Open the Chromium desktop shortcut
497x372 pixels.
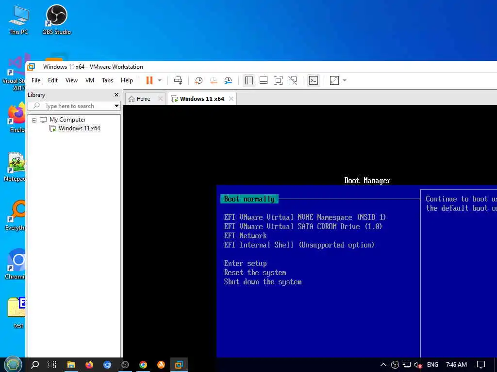click(x=15, y=264)
